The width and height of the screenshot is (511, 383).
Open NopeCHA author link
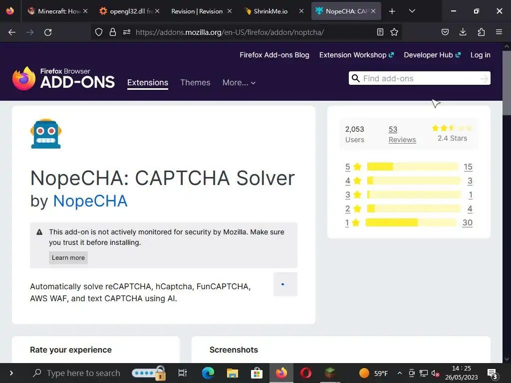pyautogui.click(x=90, y=201)
